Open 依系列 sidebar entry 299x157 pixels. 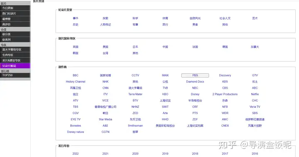tap(15, 40)
